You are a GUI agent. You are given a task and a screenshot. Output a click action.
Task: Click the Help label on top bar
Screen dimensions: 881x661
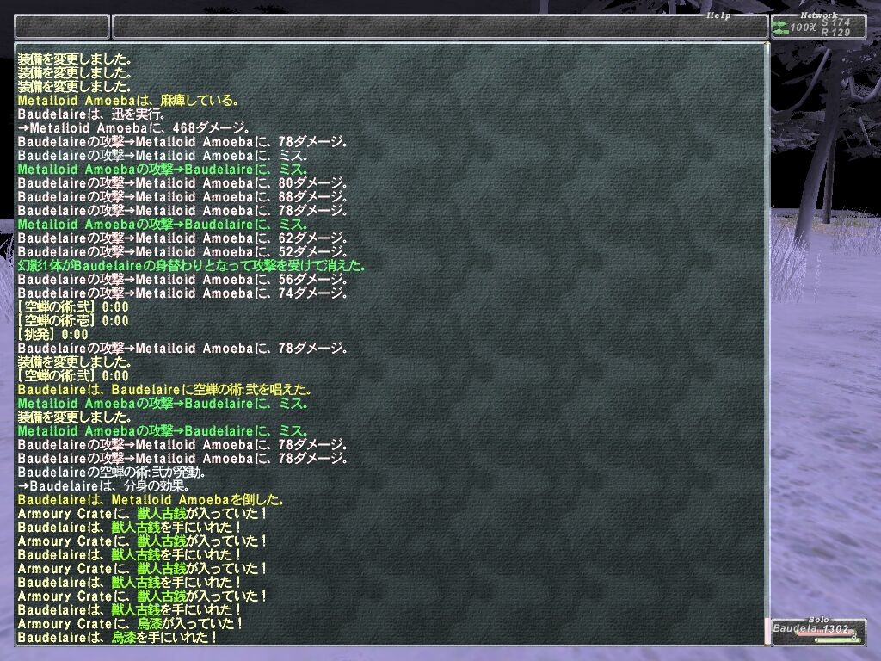click(718, 15)
